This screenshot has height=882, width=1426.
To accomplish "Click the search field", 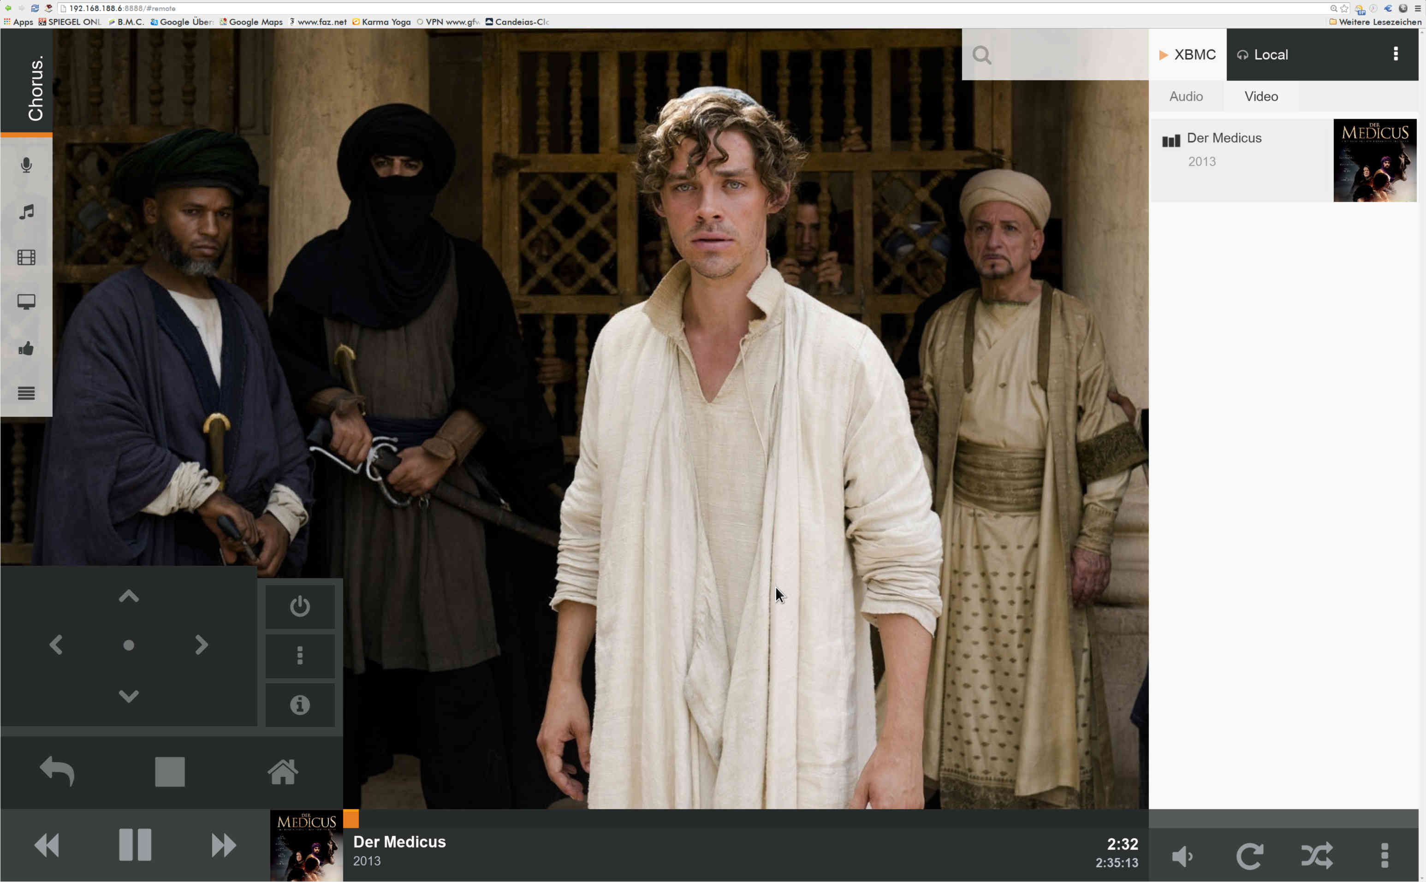I will point(1055,55).
